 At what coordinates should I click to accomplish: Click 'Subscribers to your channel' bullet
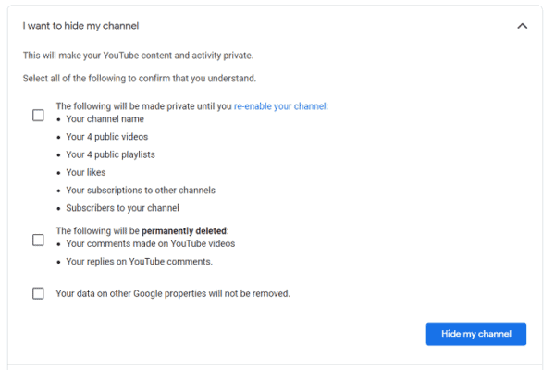(x=122, y=208)
